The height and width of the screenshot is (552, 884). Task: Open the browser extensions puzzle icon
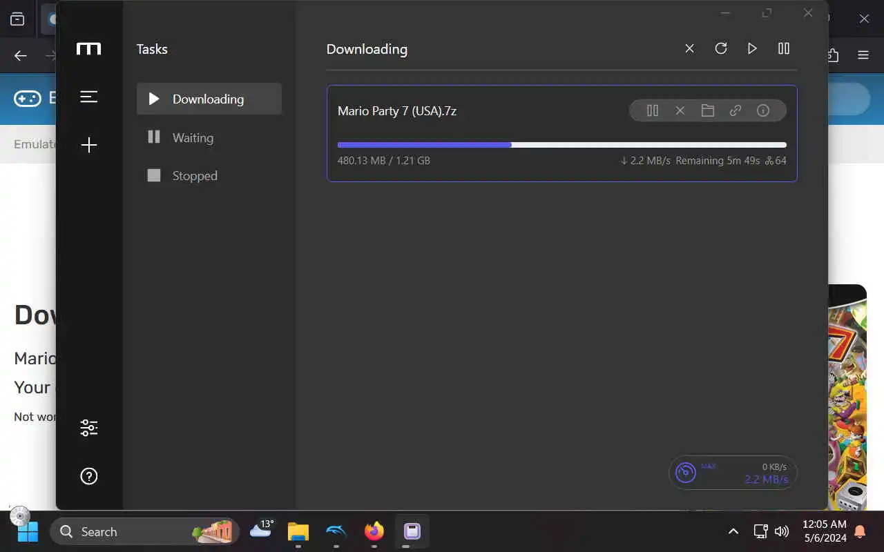click(834, 55)
